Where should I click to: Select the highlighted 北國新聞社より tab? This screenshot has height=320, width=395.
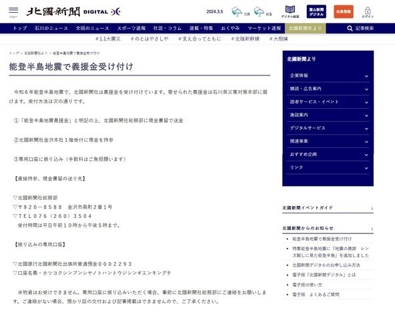tap(306, 28)
